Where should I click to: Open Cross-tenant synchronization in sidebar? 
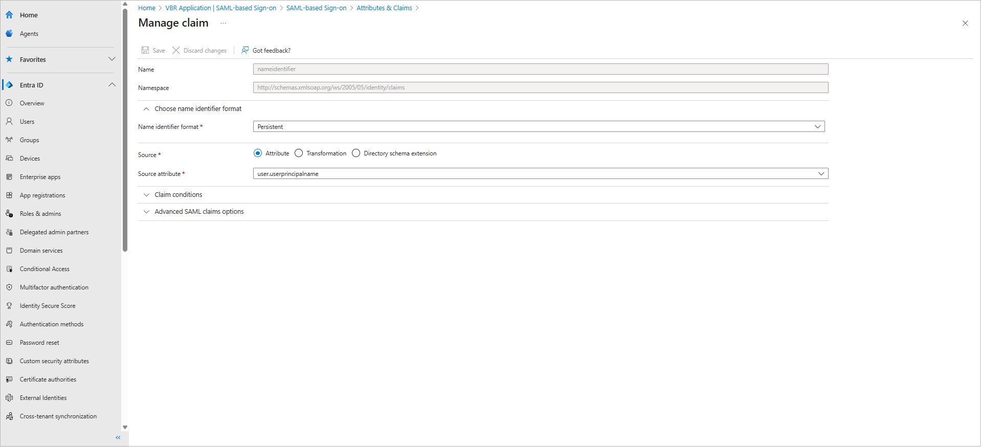pyautogui.click(x=58, y=416)
